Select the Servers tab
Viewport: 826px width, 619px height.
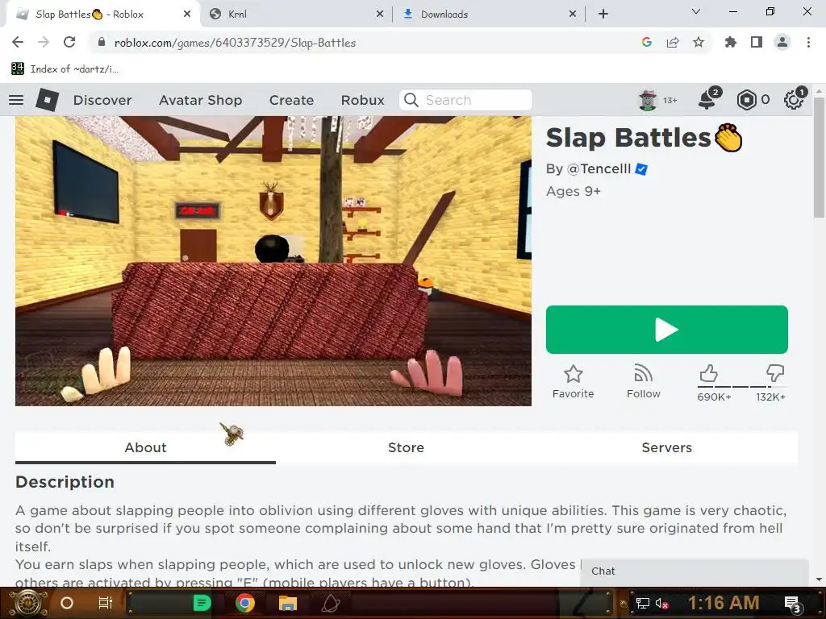[x=666, y=447]
